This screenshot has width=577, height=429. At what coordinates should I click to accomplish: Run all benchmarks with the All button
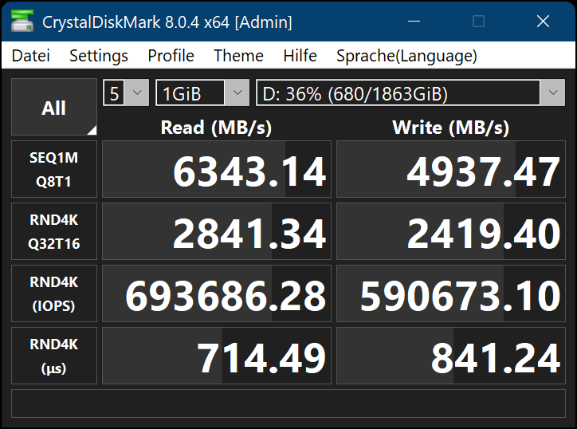[54, 107]
